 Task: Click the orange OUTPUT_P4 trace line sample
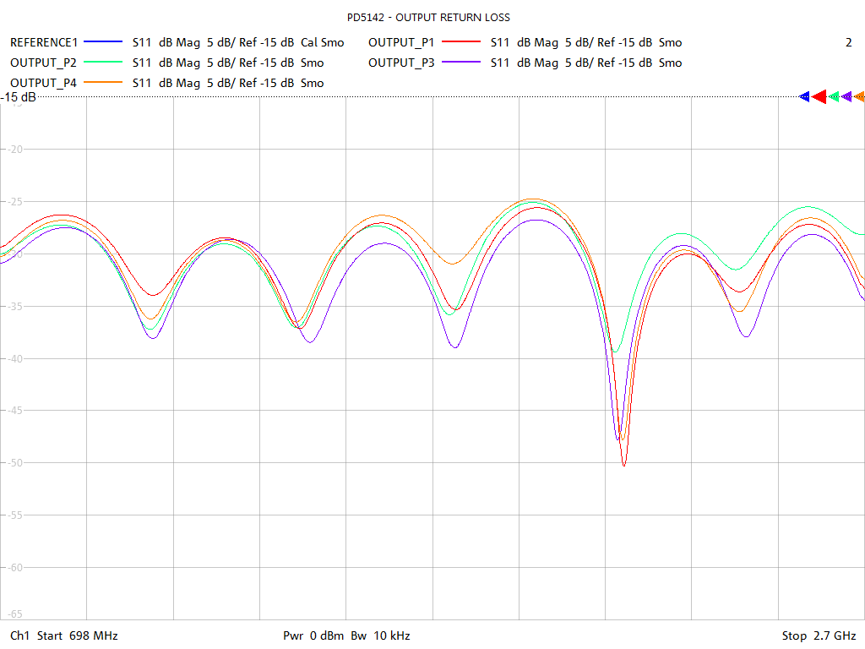click(102, 83)
